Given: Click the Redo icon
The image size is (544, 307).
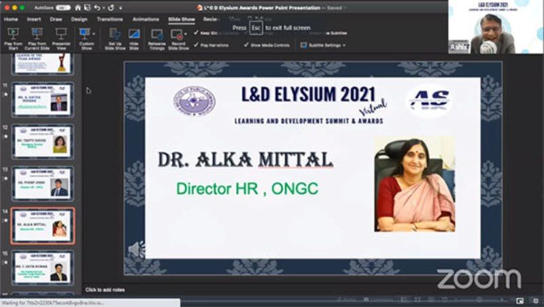Looking at the screenshot, I should pyautogui.click(x=111, y=7).
